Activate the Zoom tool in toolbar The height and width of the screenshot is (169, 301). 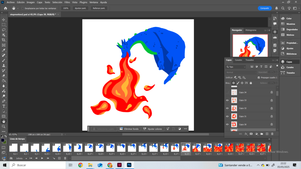(x=4, y=126)
